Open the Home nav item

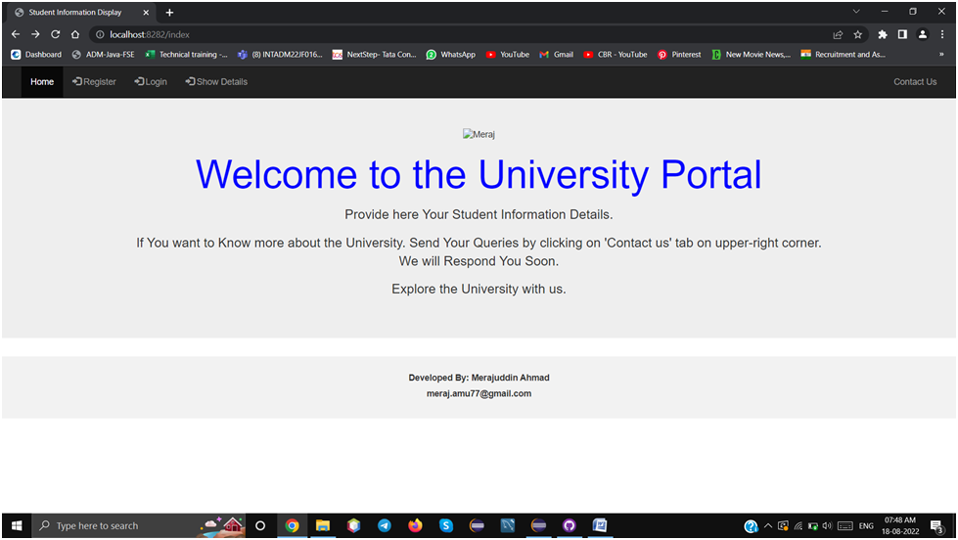click(42, 82)
